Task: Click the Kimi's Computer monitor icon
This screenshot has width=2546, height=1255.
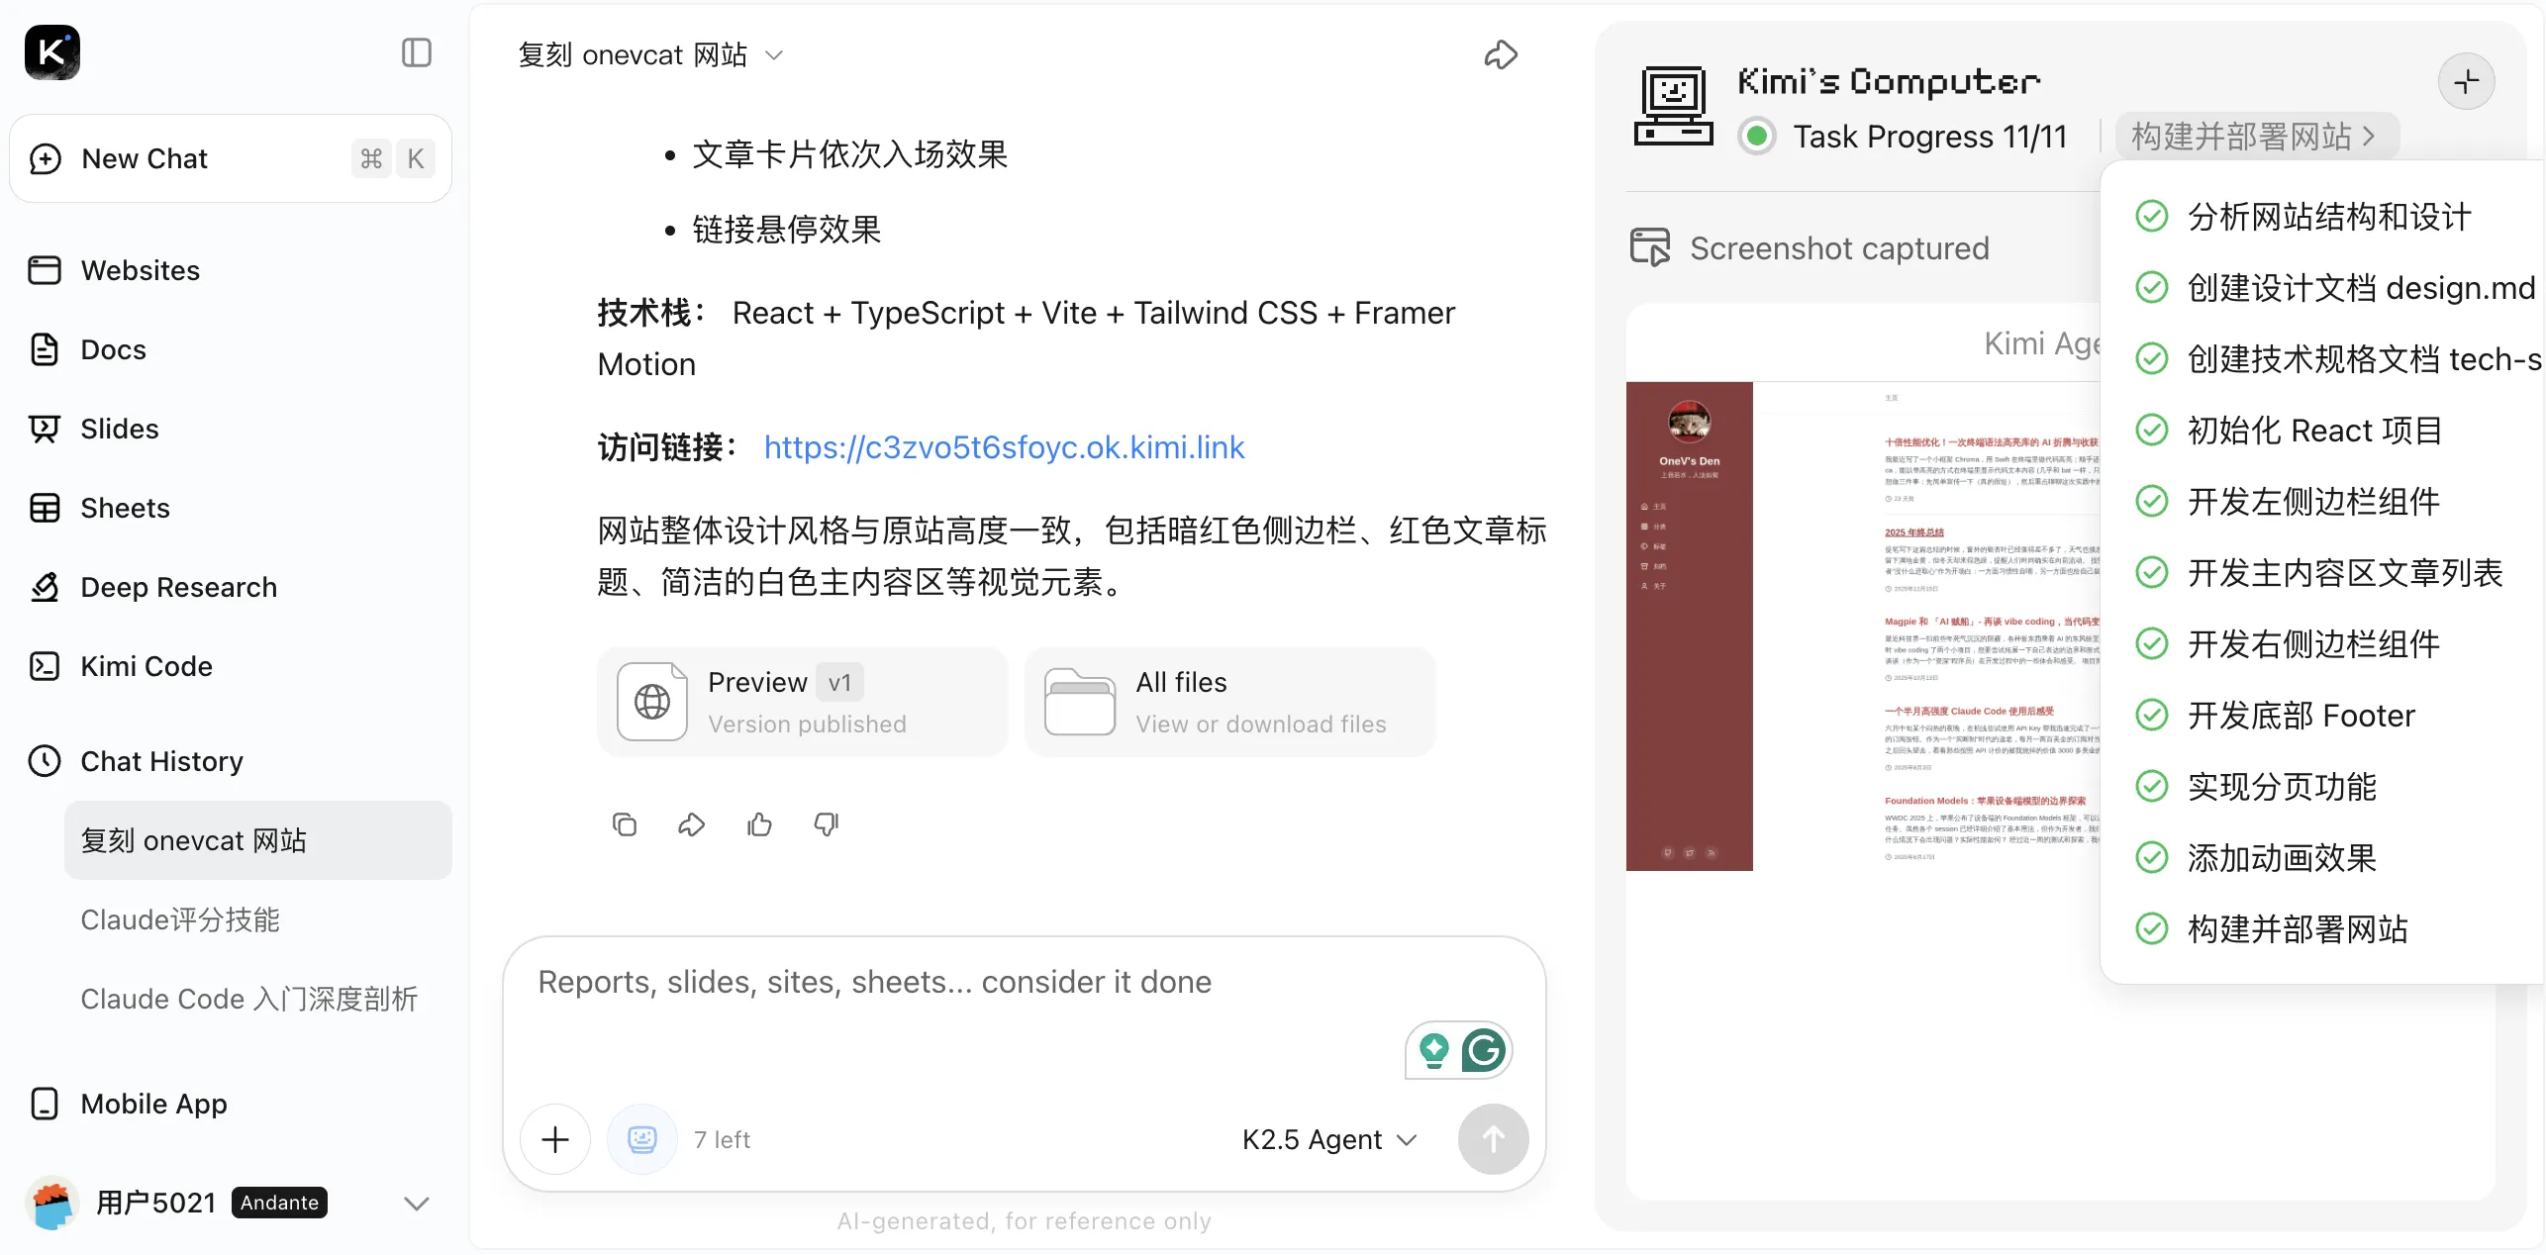Action: [1673, 106]
